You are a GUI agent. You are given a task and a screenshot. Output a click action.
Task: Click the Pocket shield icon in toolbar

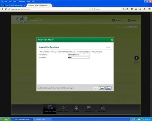coord(132,9)
